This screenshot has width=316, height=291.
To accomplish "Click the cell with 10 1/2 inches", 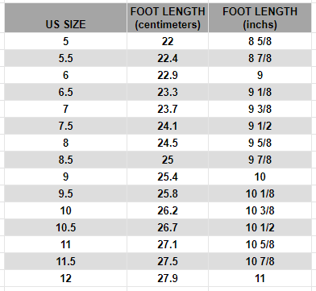I will 260,227.
